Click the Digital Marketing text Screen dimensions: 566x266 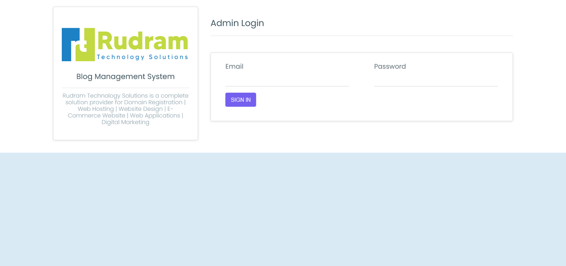click(126, 122)
